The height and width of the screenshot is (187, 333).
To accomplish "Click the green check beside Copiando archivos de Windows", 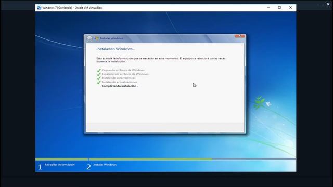I will pyautogui.click(x=98, y=70).
